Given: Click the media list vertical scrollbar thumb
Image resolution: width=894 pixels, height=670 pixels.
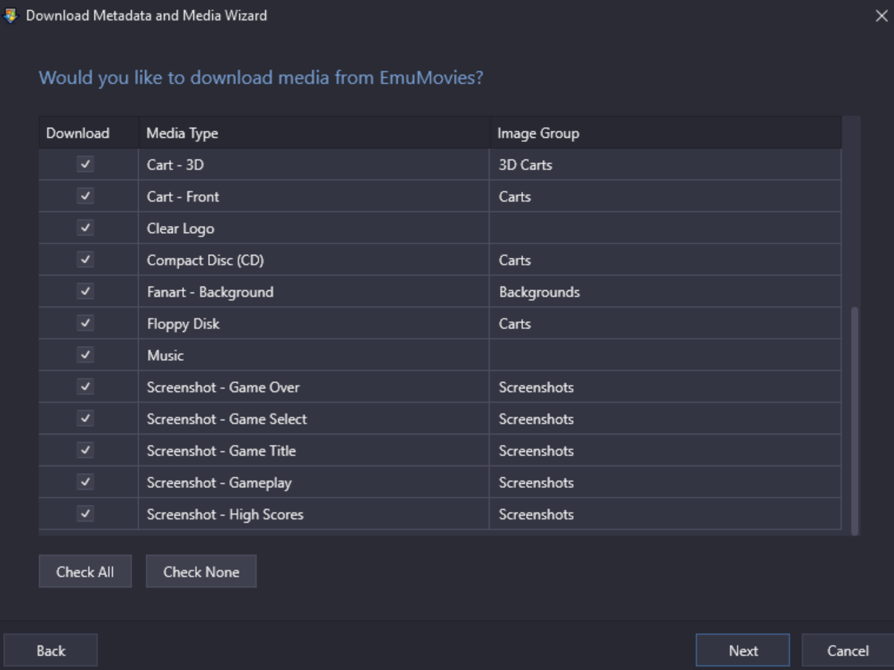Looking at the screenshot, I should [854, 421].
